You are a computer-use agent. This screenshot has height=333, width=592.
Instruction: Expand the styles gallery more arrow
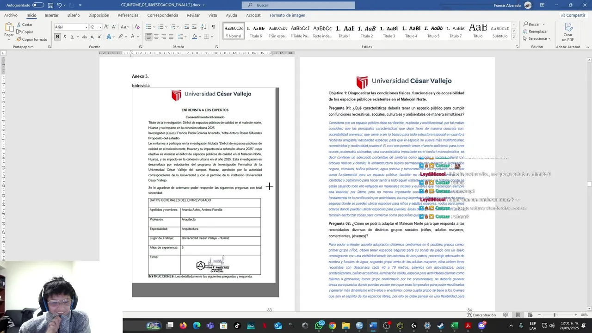pyautogui.click(x=513, y=37)
